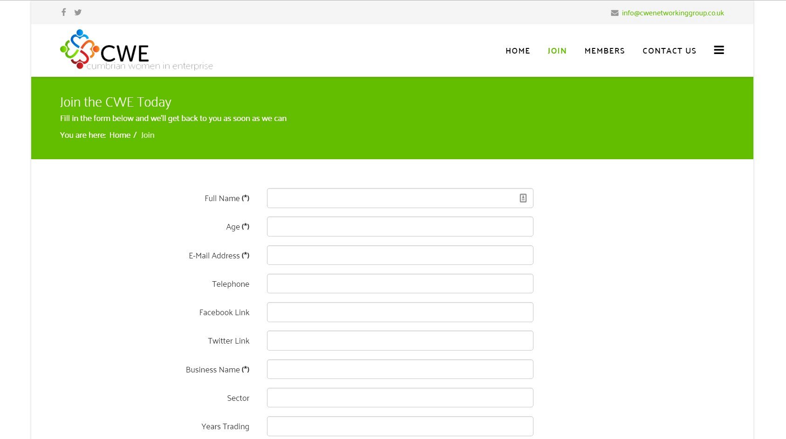Select the Join menu item
The image size is (786, 439).
point(557,51)
